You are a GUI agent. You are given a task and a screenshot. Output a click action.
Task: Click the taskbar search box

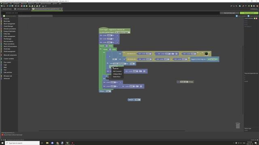(x=22, y=143)
